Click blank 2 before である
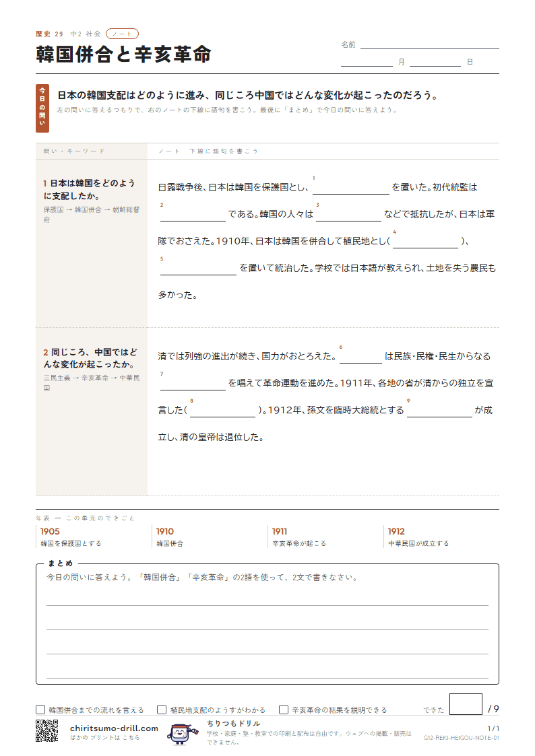This screenshot has width=535, height=756. pos(193,215)
